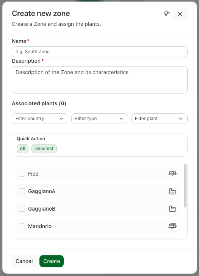
Task: Check the Mandorlo plant checkbox
Action: coord(22,226)
